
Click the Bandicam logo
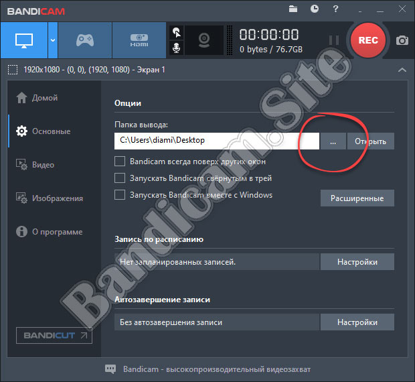pyautogui.click(x=36, y=11)
